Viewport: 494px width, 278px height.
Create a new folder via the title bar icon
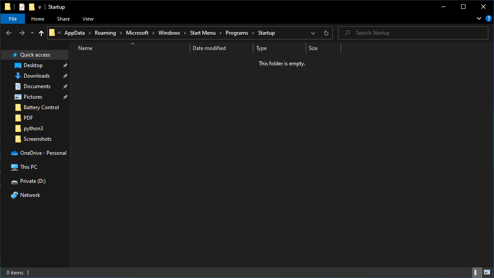[31, 7]
